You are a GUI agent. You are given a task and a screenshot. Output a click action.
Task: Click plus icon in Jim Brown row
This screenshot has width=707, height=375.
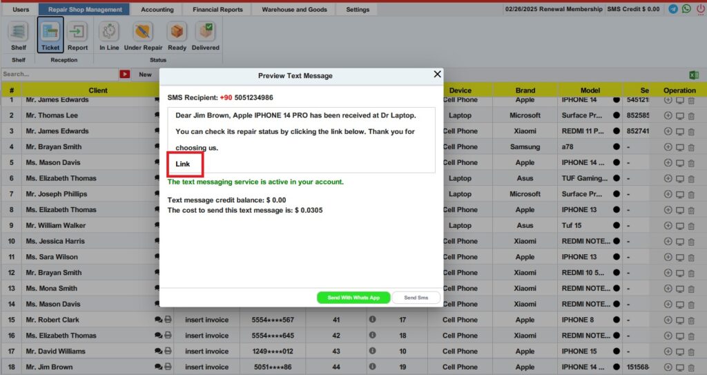tap(668, 367)
